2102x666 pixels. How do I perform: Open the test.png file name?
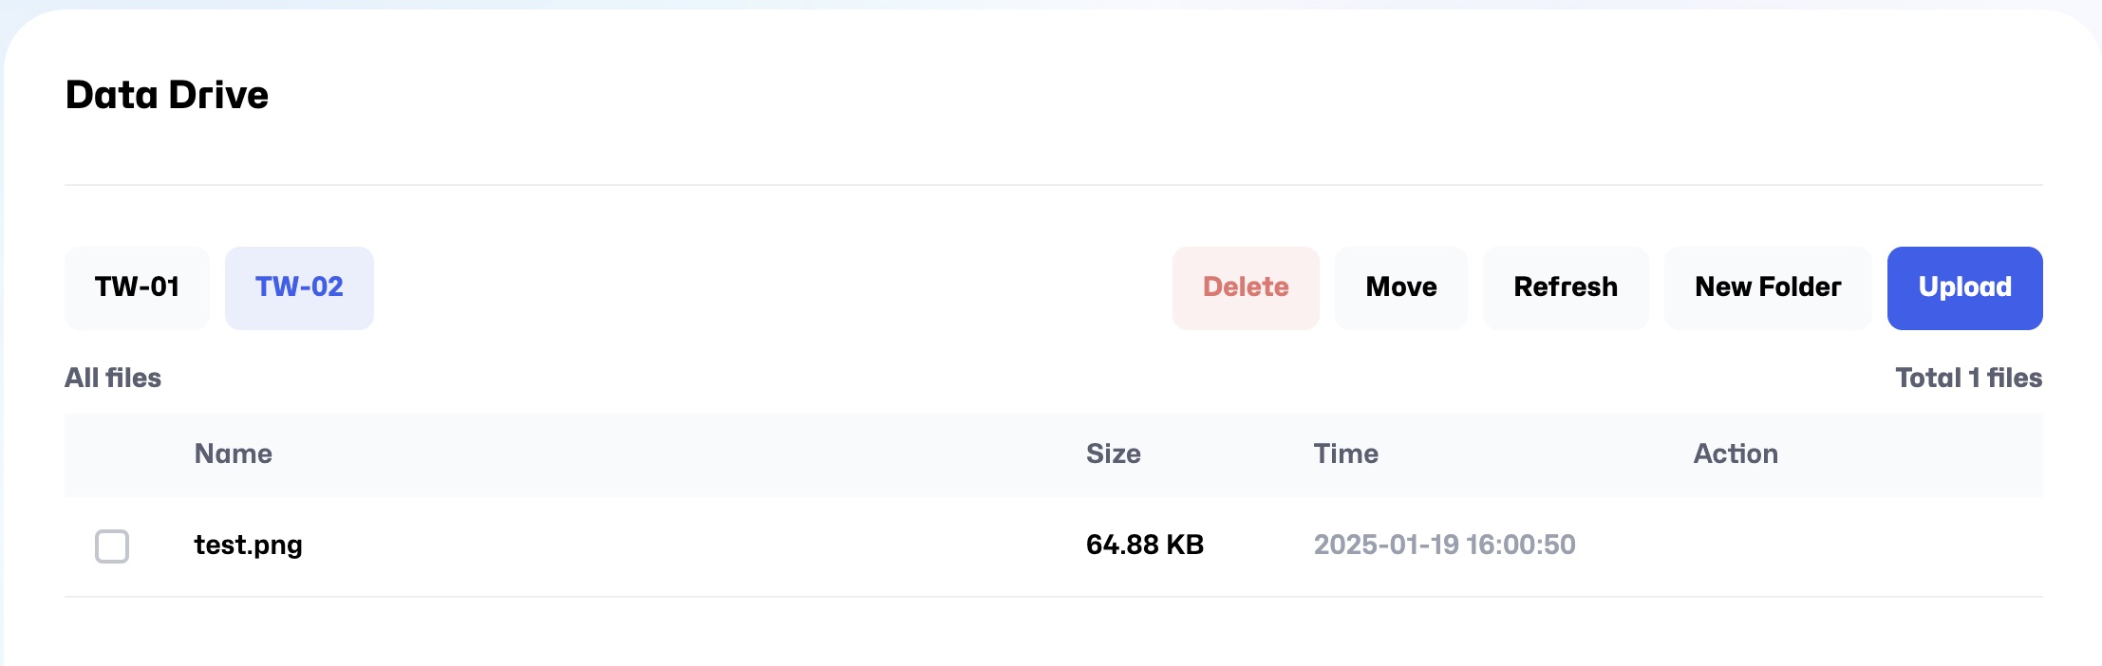pyautogui.click(x=248, y=545)
